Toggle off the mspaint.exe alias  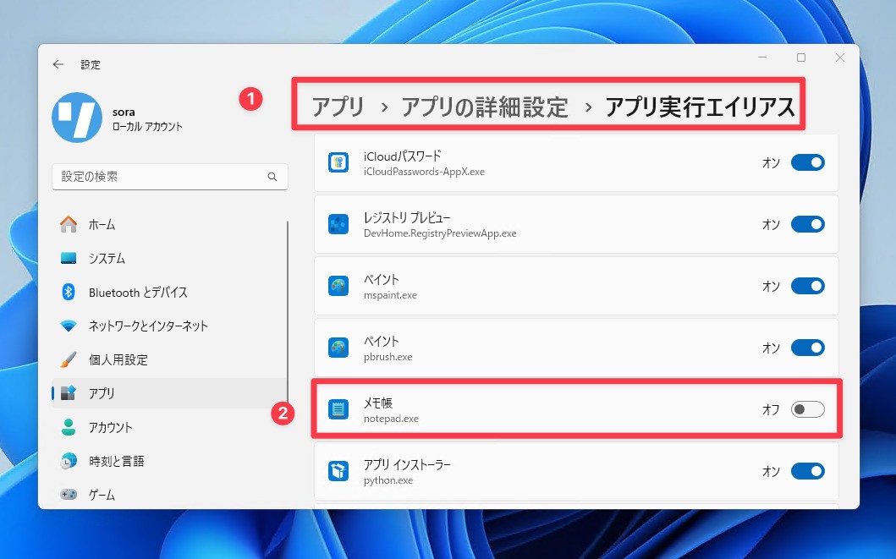pyautogui.click(x=807, y=286)
